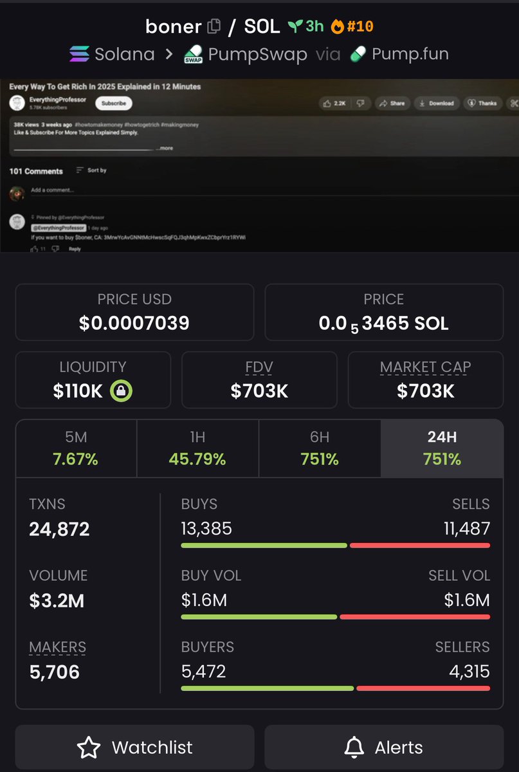The image size is (519, 772).
Task: Click the PRICE 3465 SOL box
Action: [384, 312]
